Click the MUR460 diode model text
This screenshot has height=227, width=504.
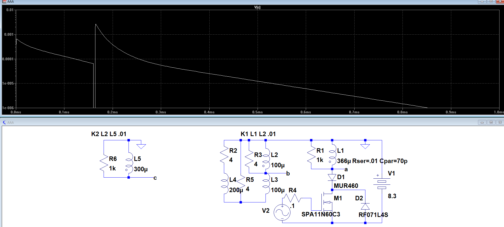coord(346,186)
